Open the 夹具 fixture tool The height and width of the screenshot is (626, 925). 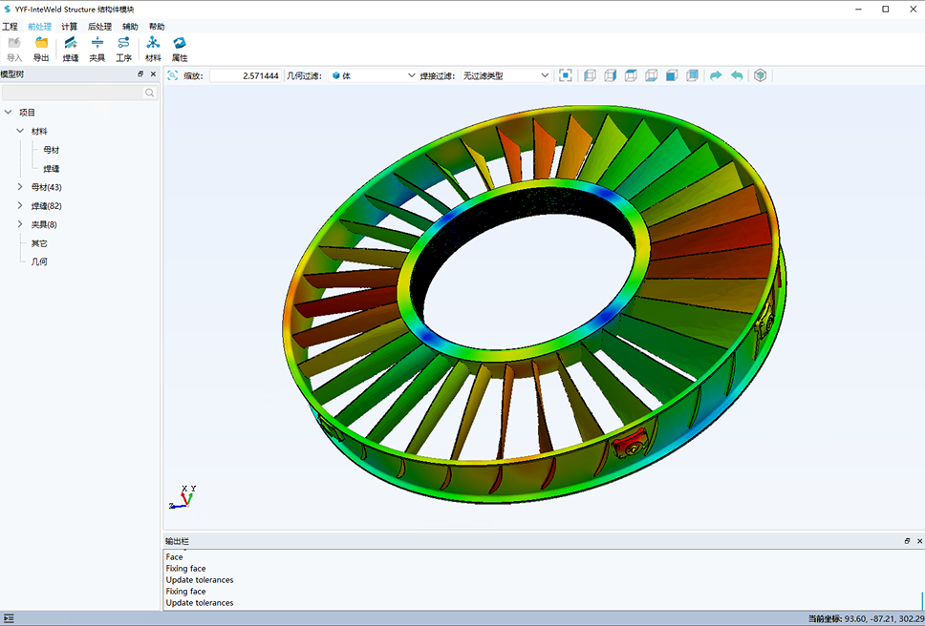pos(97,43)
